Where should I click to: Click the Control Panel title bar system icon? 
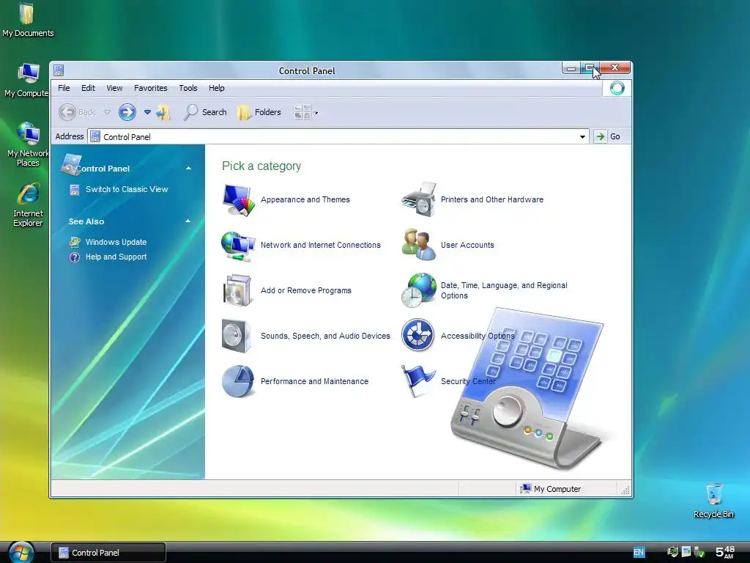(59, 70)
